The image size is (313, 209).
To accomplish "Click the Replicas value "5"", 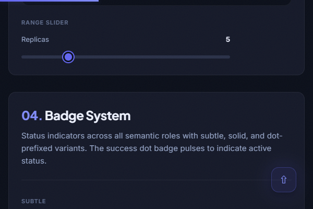I will pos(227,40).
